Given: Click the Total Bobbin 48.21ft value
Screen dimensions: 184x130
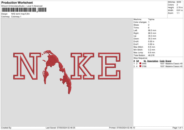Looking at the screenshot, I should 151,55.
